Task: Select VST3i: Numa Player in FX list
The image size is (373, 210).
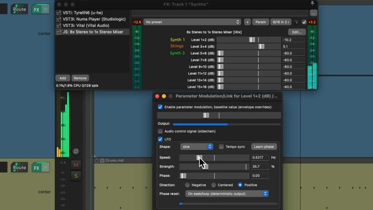Action: (x=94, y=19)
